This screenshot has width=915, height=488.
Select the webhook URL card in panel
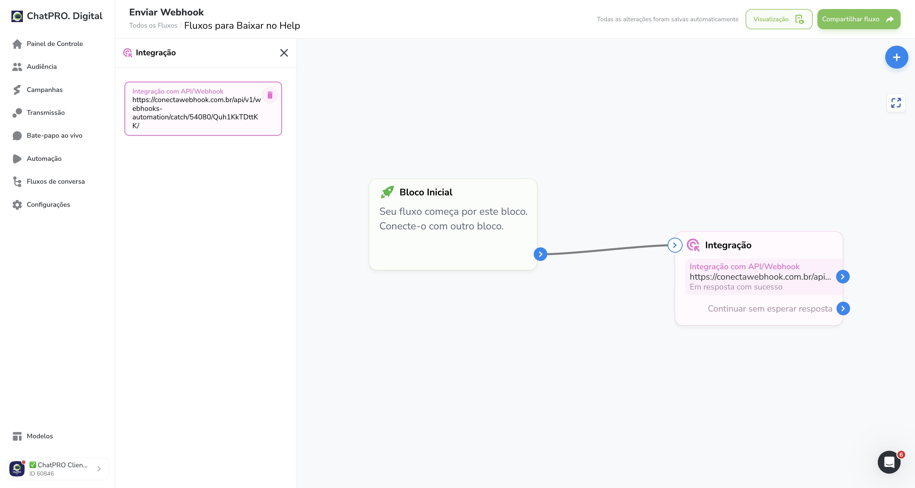click(203, 109)
